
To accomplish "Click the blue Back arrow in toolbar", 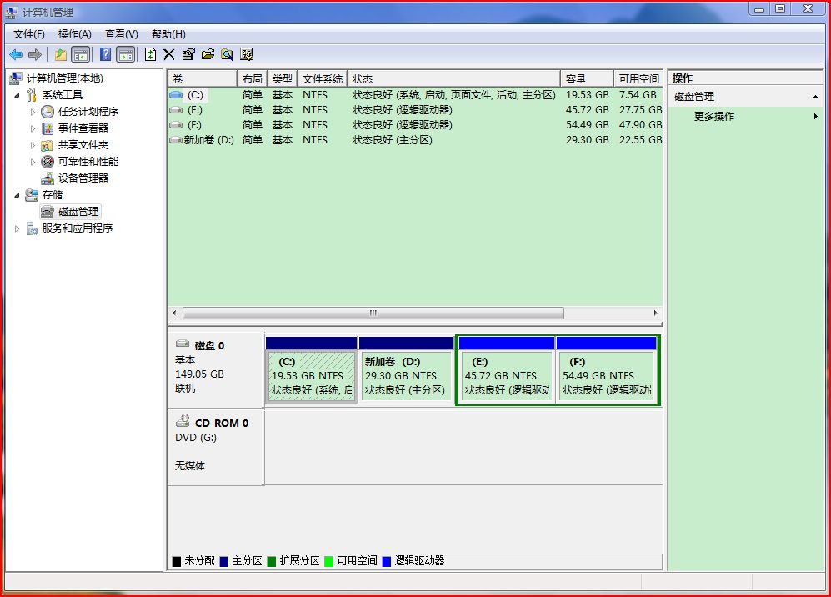I will tap(16, 54).
